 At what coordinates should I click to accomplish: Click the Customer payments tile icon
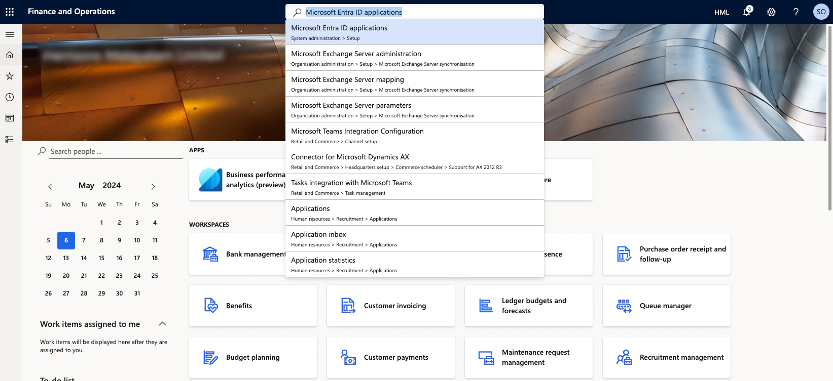point(348,357)
